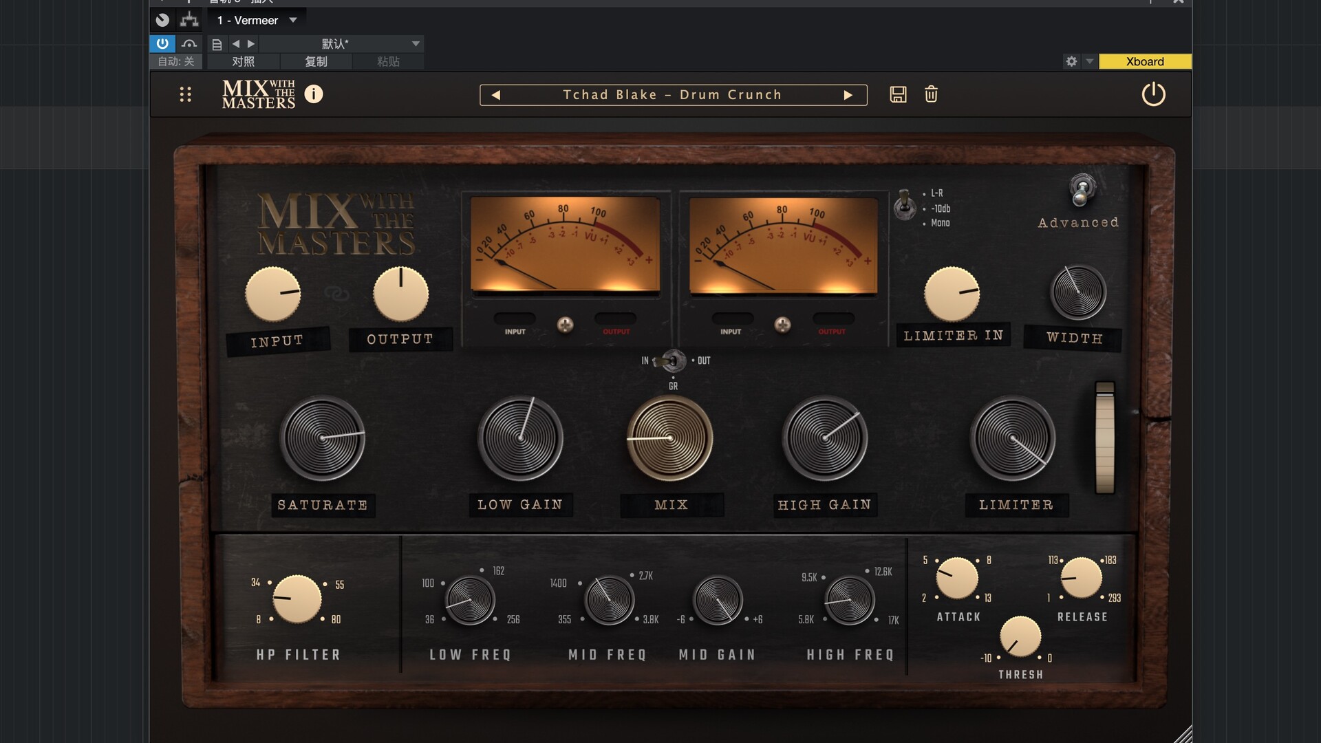Delete the preset using the trash icon
This screenshot has height=743, width=1321.
point(931,95)
